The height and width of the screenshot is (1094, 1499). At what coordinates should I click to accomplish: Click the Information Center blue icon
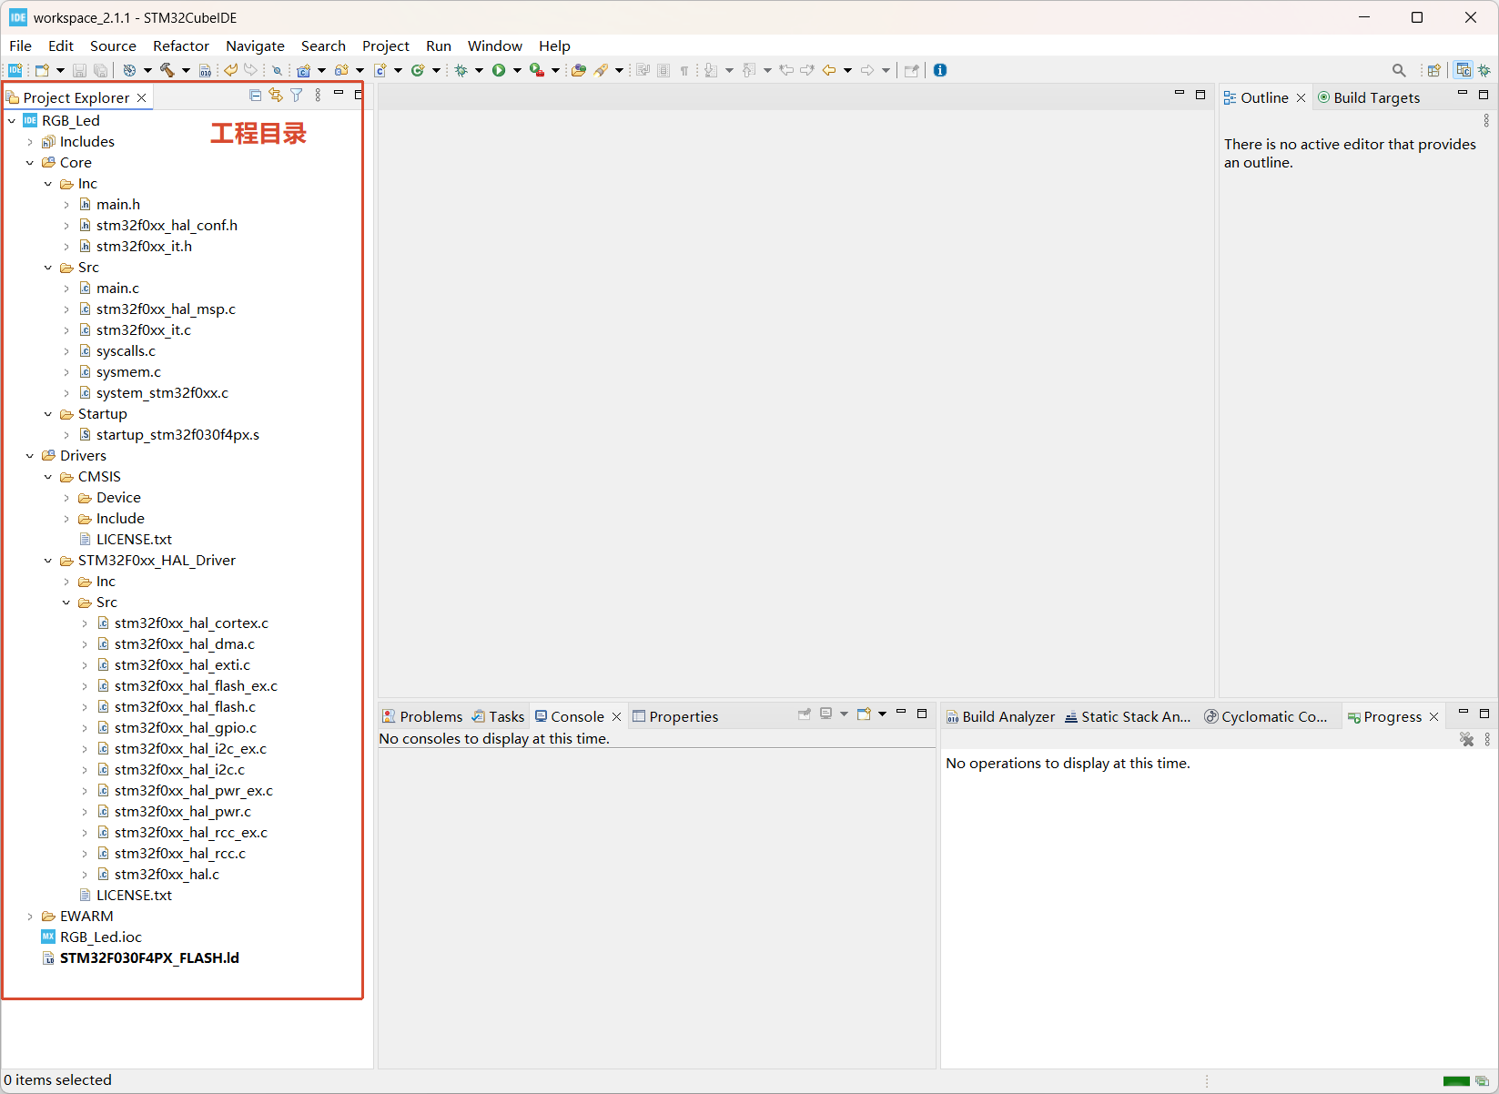click(x=940, y=70)
